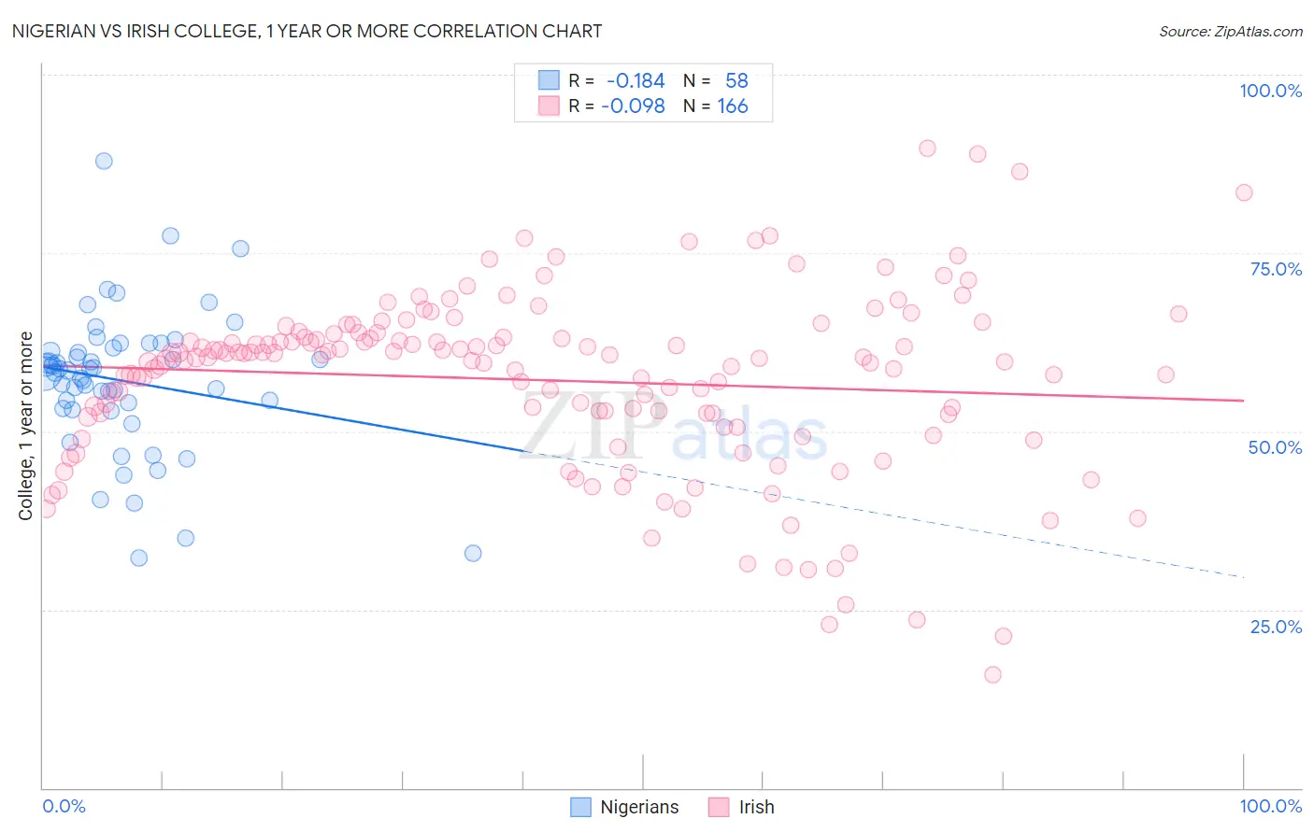1314x833 pixels.
Task: Click the blue Nigerians legend swatch
Action: 581,807
